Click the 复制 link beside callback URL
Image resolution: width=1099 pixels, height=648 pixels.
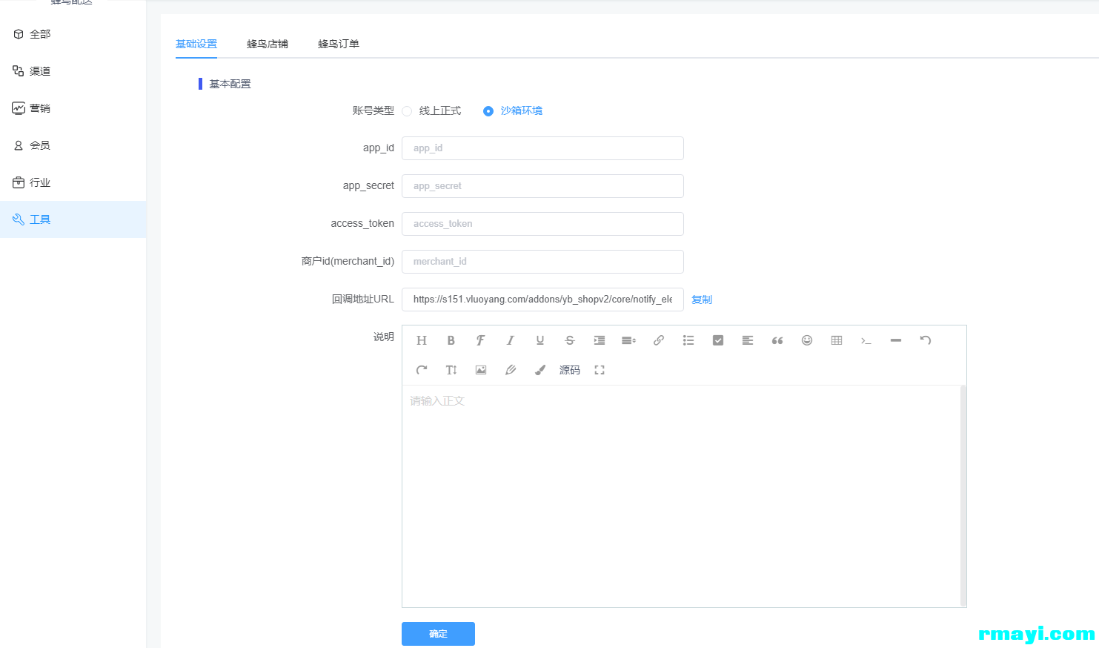point(702,300)
